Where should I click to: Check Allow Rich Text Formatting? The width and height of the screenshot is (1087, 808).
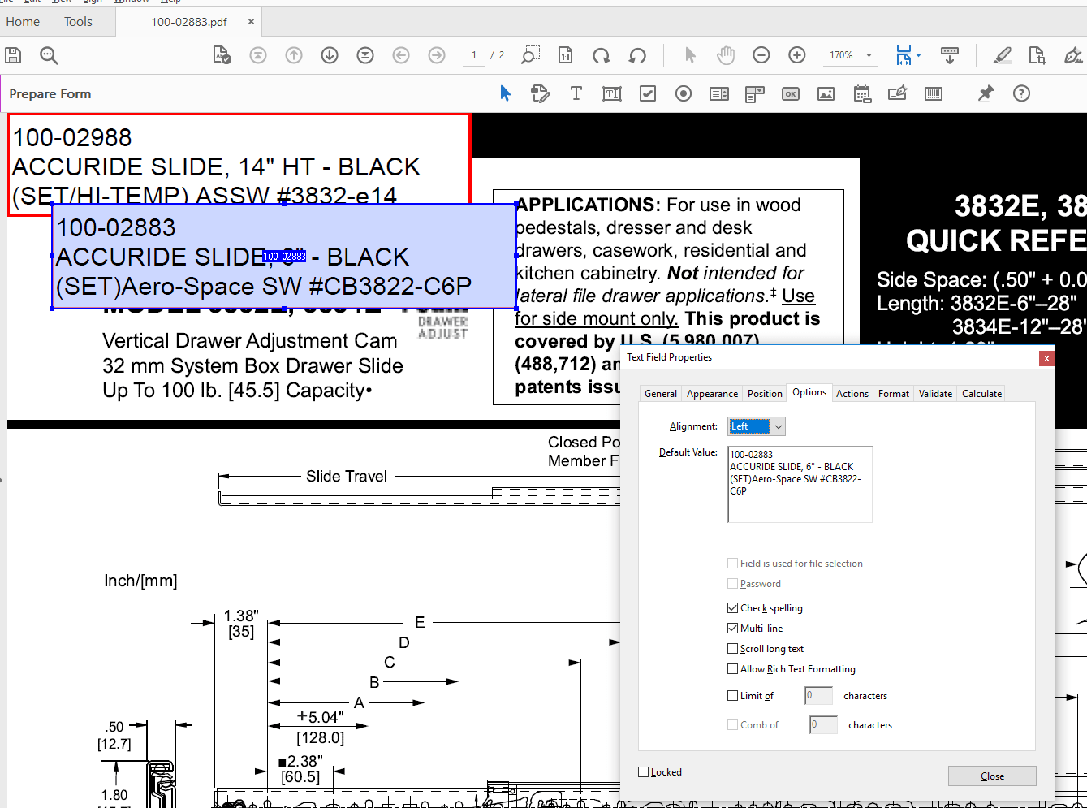[733, 668]
